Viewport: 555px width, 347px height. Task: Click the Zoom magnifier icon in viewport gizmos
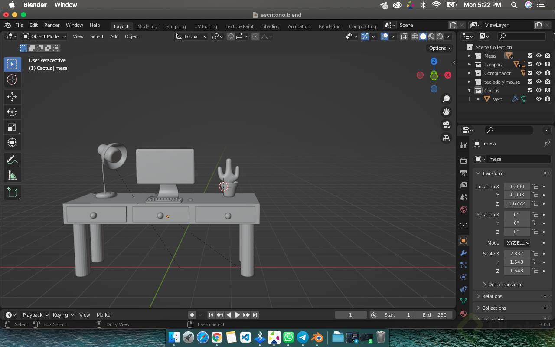pyautogui.click(x=446, y=98)
